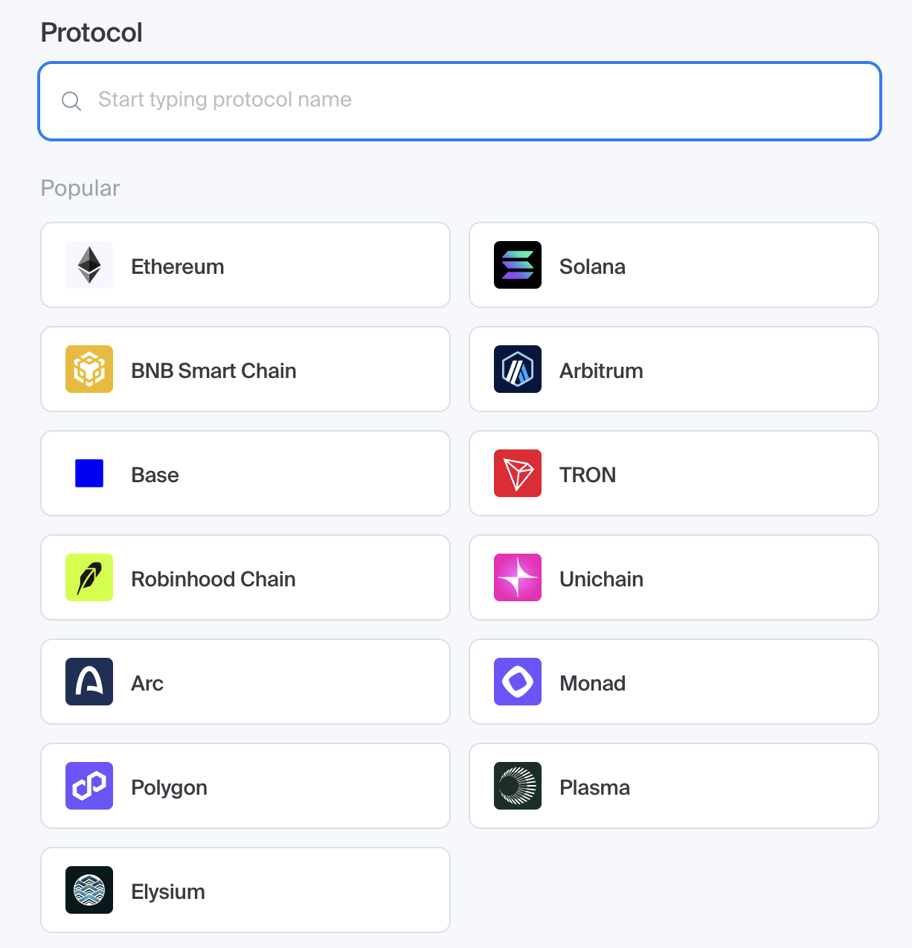
Task: Select Ethereum protocol label
Action: [178, 266]
